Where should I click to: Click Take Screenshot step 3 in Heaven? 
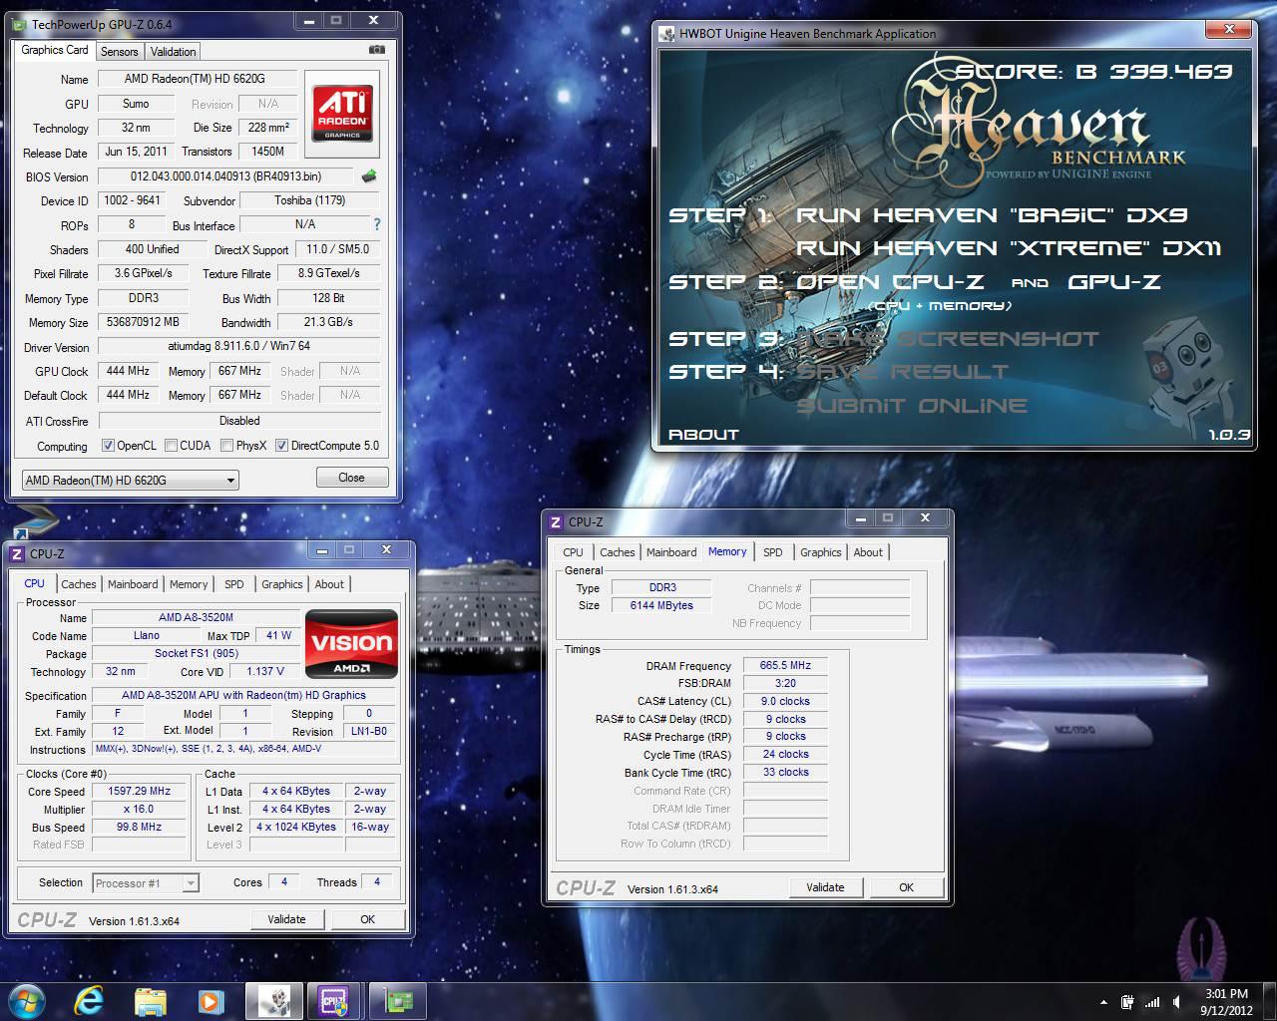[947, 339]
